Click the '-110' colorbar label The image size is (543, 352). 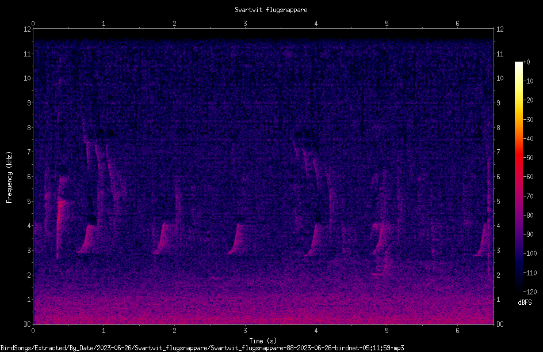click(530, 273)
